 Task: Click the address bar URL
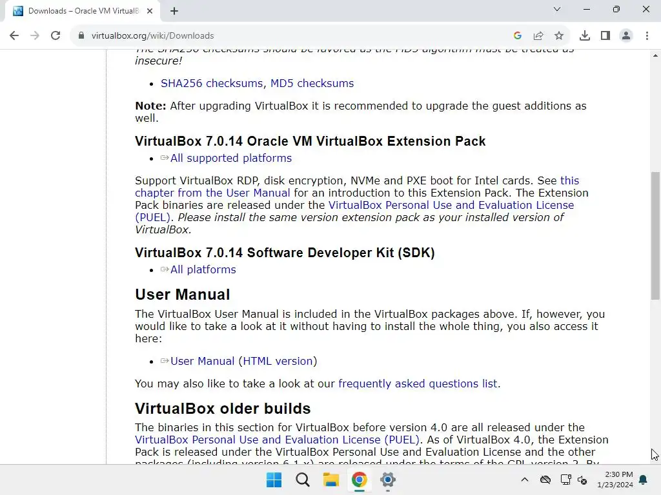pos(152,36)
